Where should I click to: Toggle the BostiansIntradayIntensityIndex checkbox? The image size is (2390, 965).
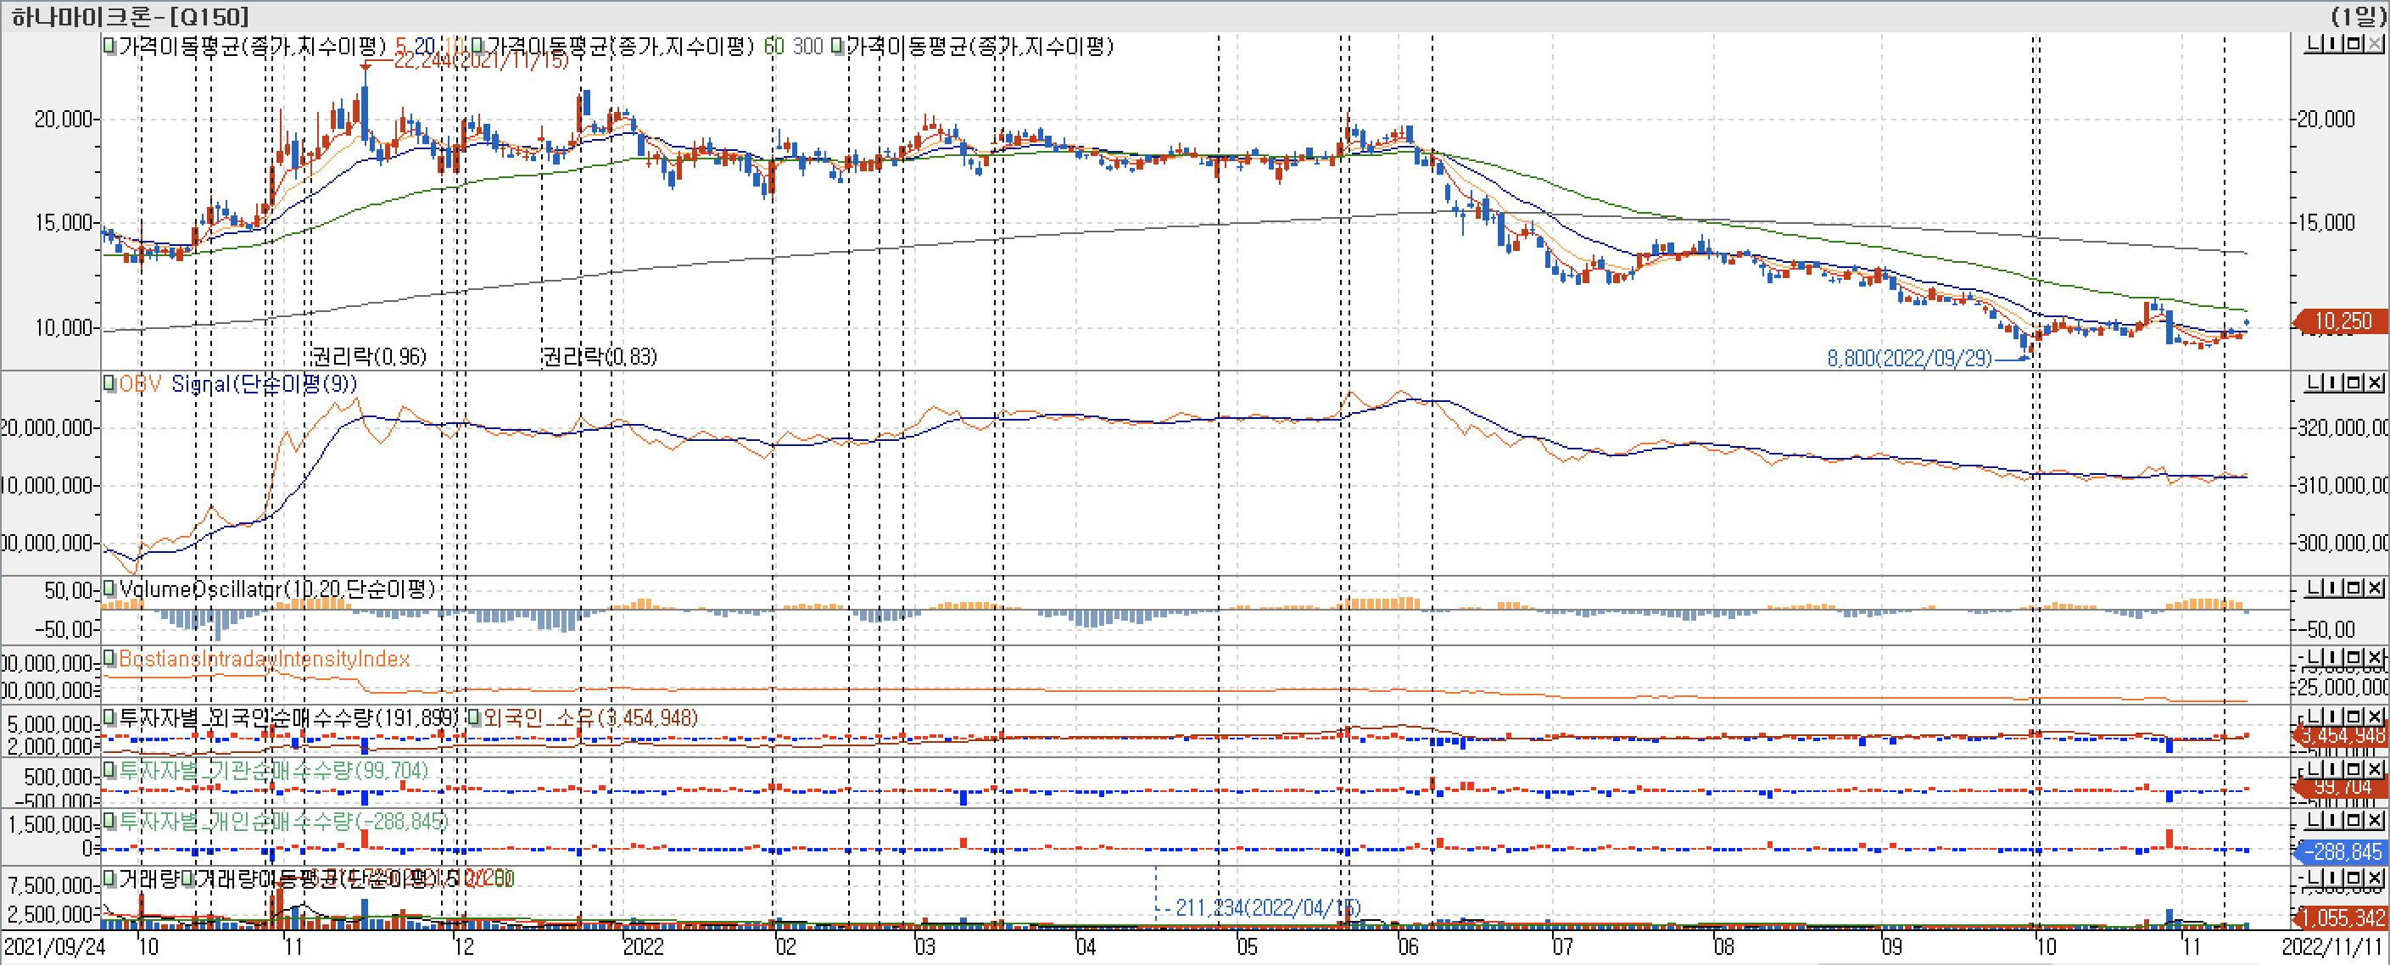point(109,659)
